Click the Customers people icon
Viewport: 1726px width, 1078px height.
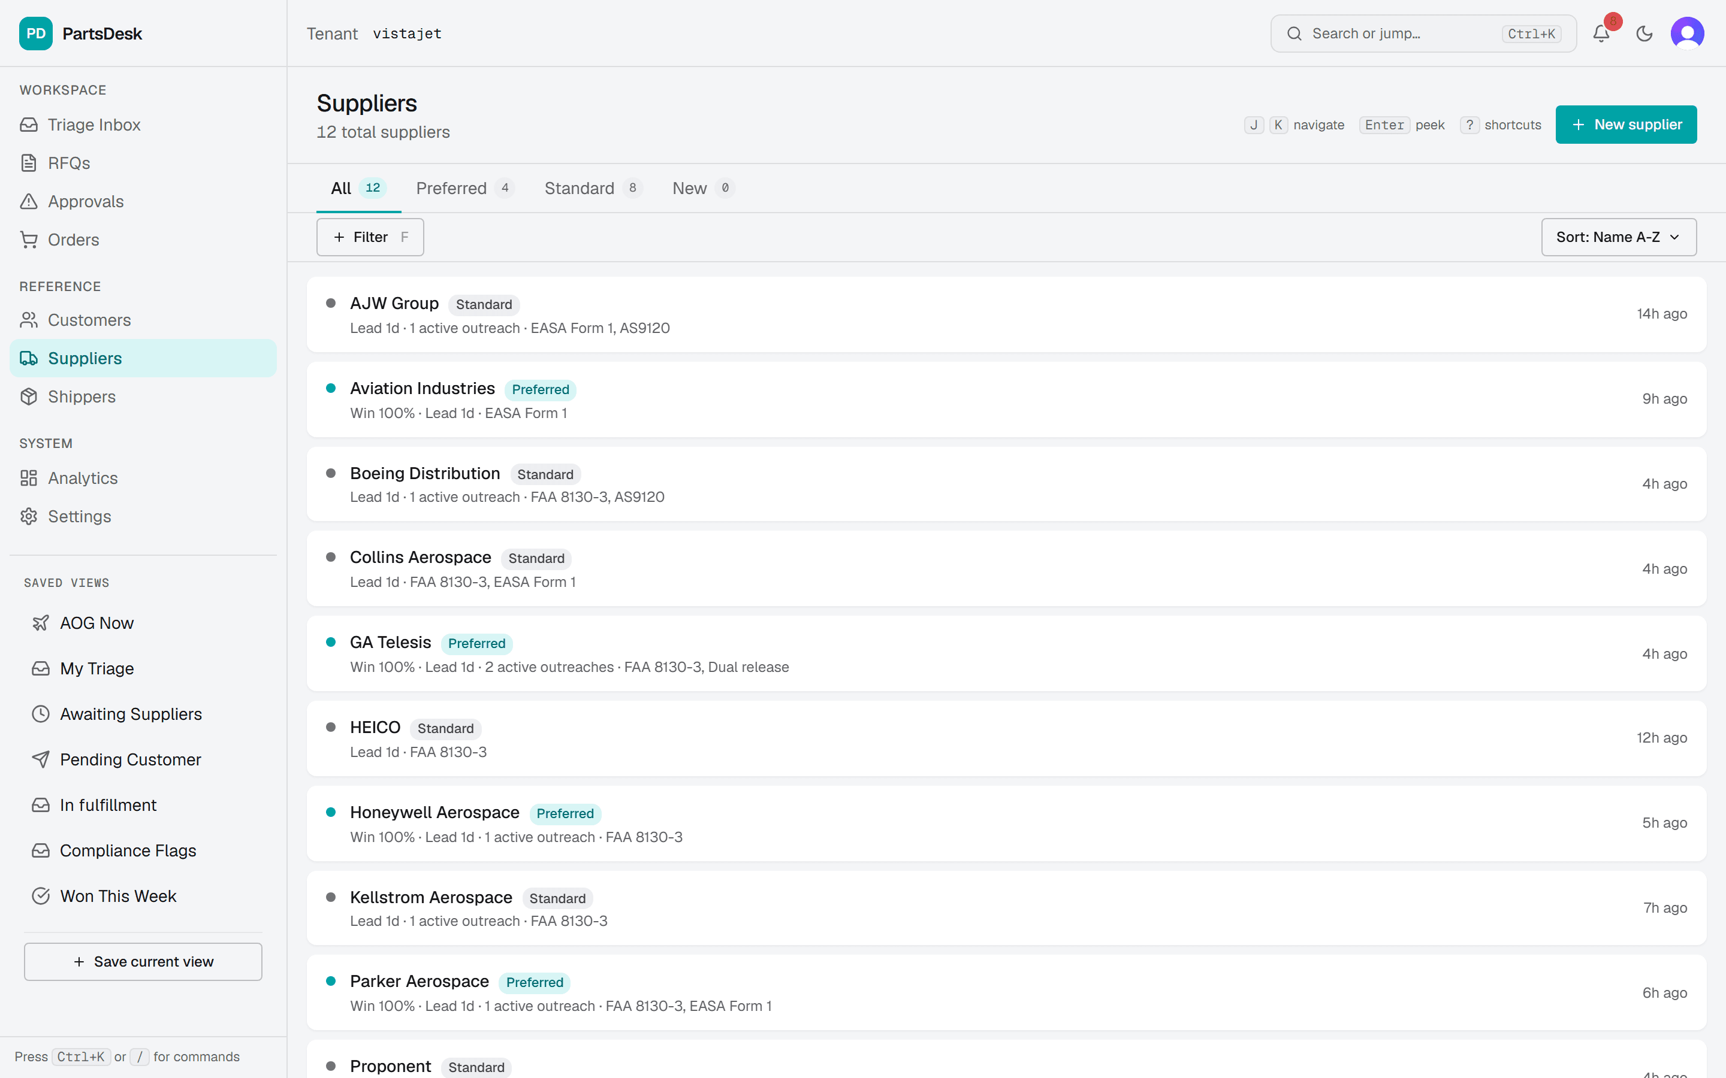(x=29, y=320)
